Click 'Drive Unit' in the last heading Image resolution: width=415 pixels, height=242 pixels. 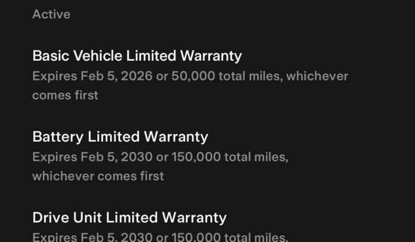tap(67, 218)
